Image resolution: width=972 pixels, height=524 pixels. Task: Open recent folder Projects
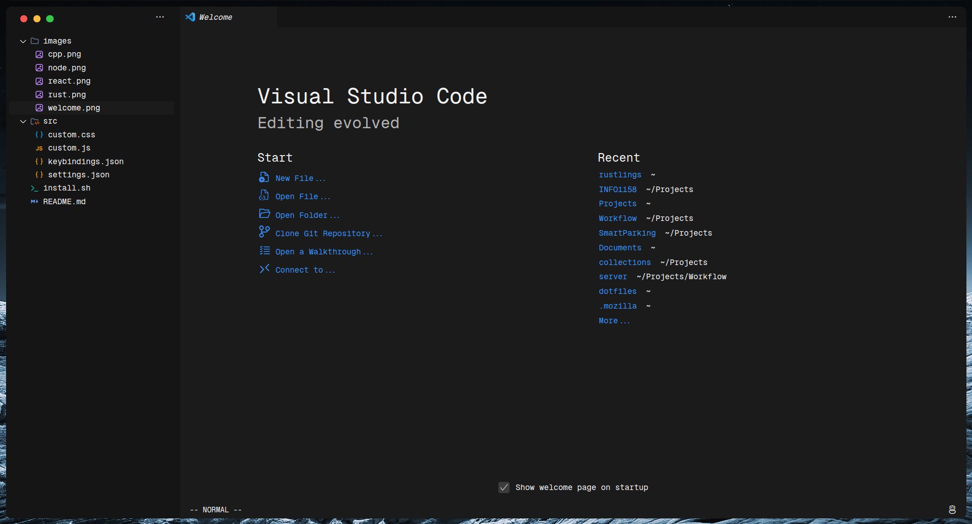617,204
